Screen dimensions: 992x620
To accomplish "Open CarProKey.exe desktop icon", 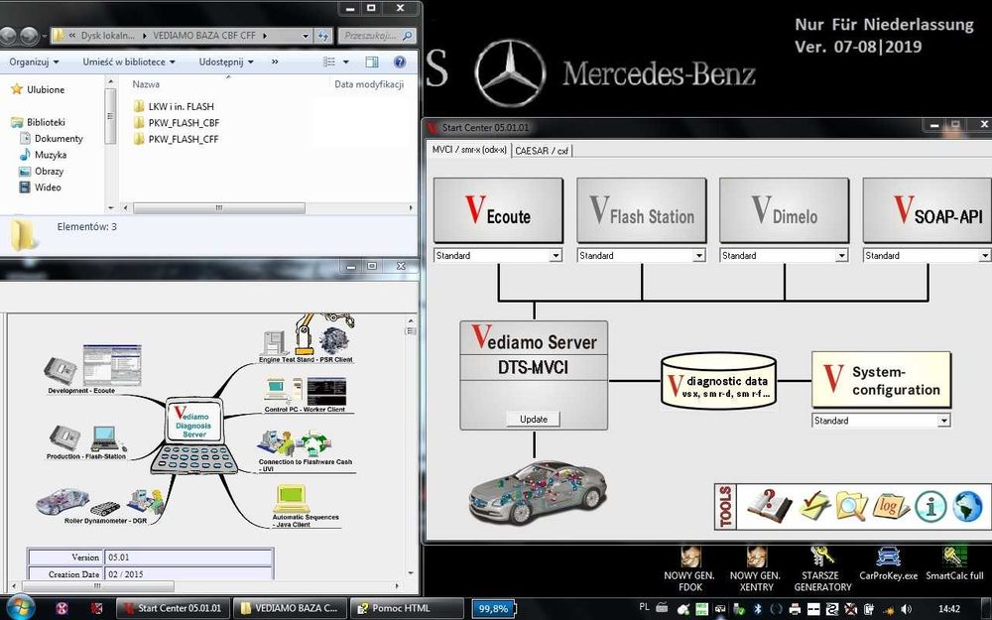I will point(888,563).
